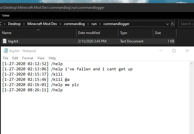Open the Notepad View menu
This screenshot has width=194, height=134.
(x=41, y=58)
